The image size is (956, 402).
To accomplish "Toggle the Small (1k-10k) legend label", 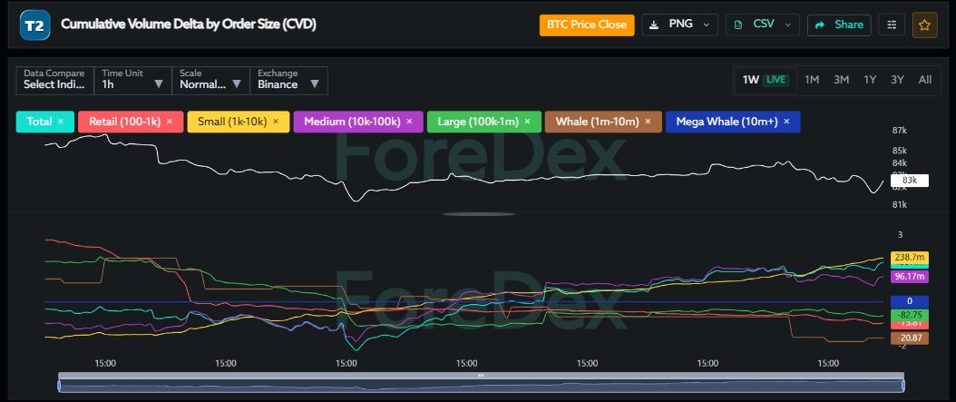I will [x=232, y=122].
